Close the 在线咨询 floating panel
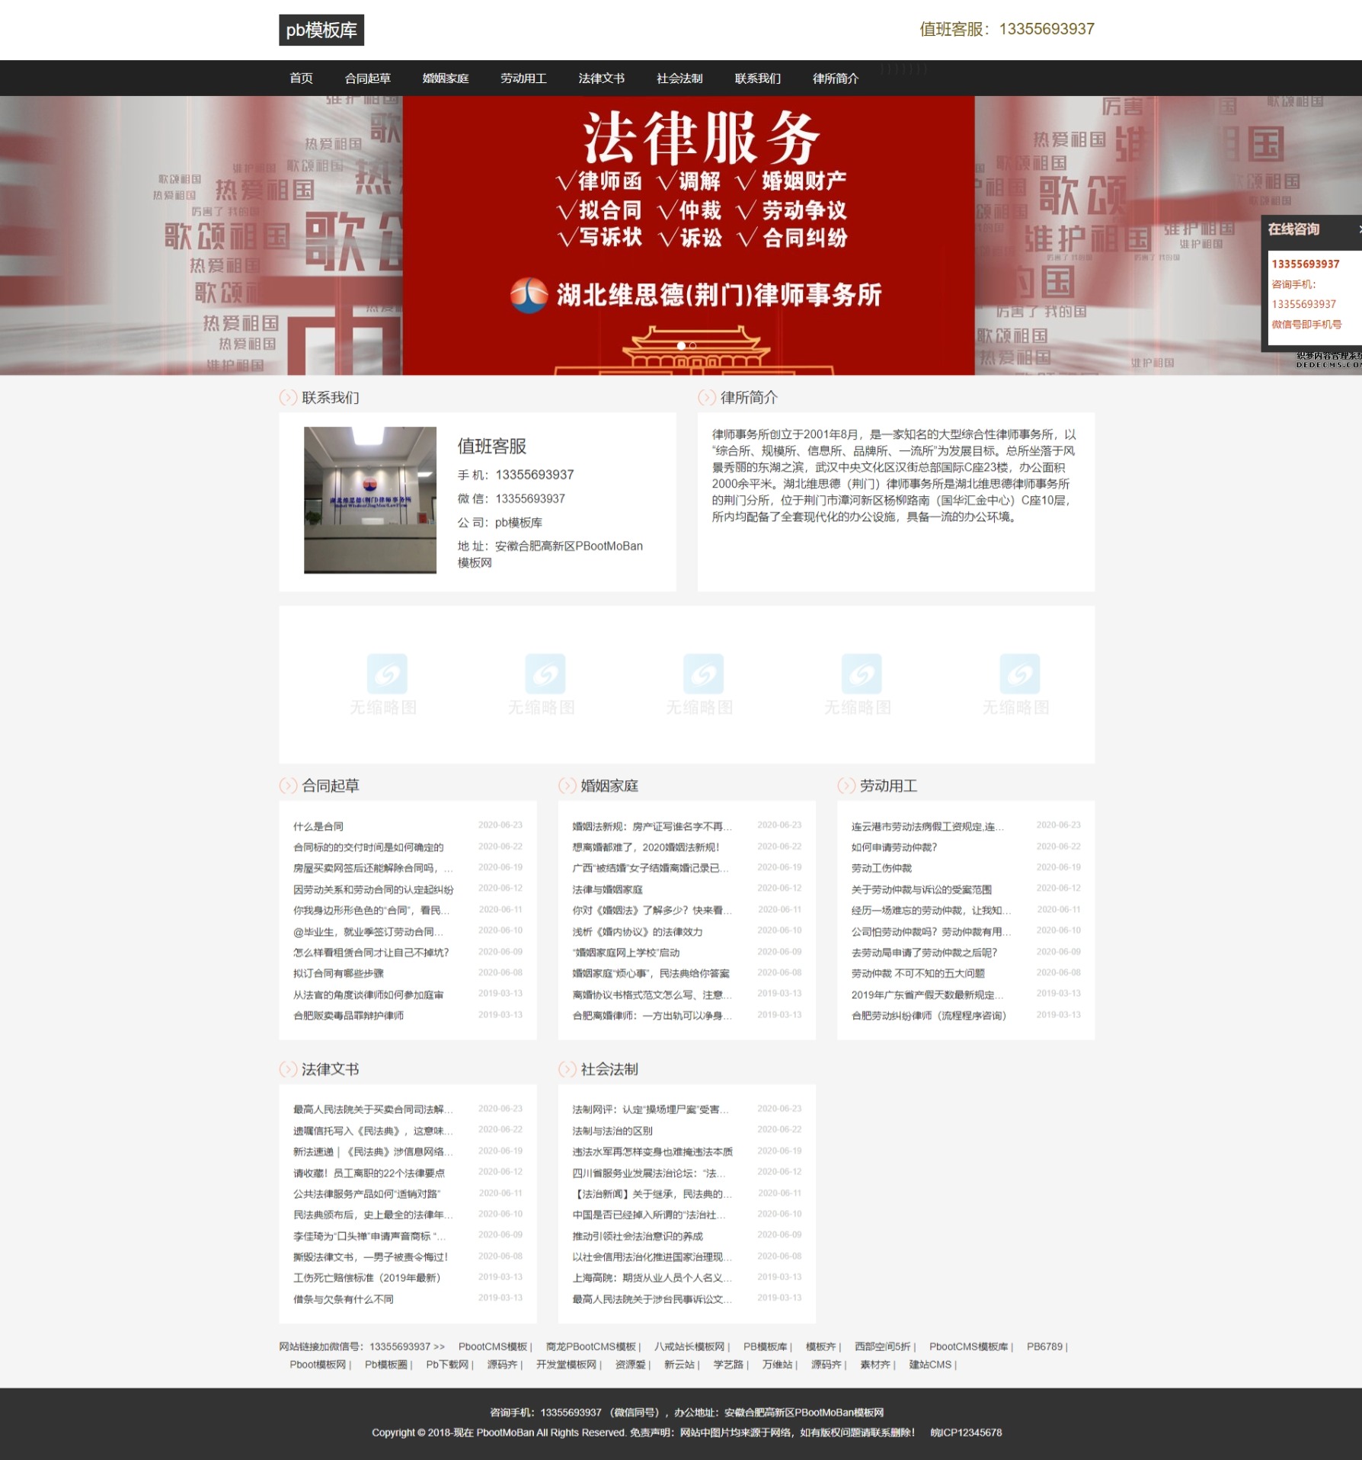Viewport: 1362px width, 1460px height. click(1358, 229)
